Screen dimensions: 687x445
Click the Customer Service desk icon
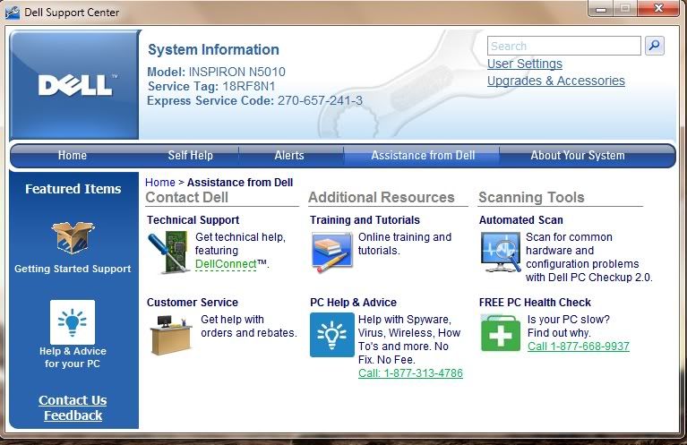[x=171, y=335]
